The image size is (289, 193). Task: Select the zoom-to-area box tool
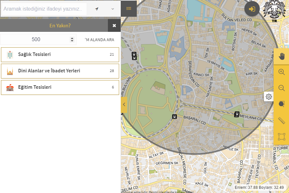[x=281, y=104]
